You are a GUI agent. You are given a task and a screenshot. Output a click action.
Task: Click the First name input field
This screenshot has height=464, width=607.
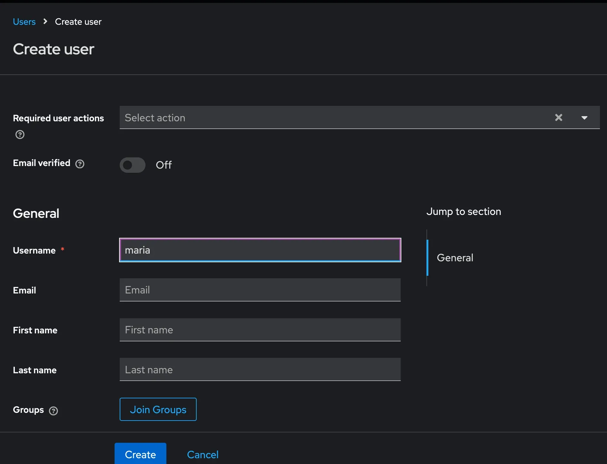coord(260,329)
